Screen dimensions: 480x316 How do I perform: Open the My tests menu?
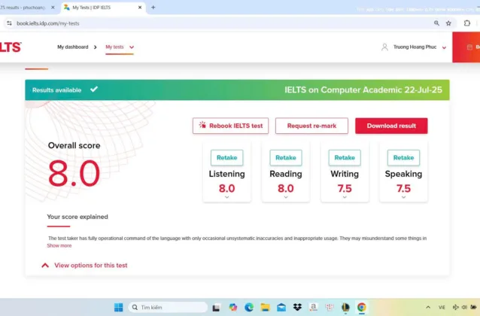point(120,47)
